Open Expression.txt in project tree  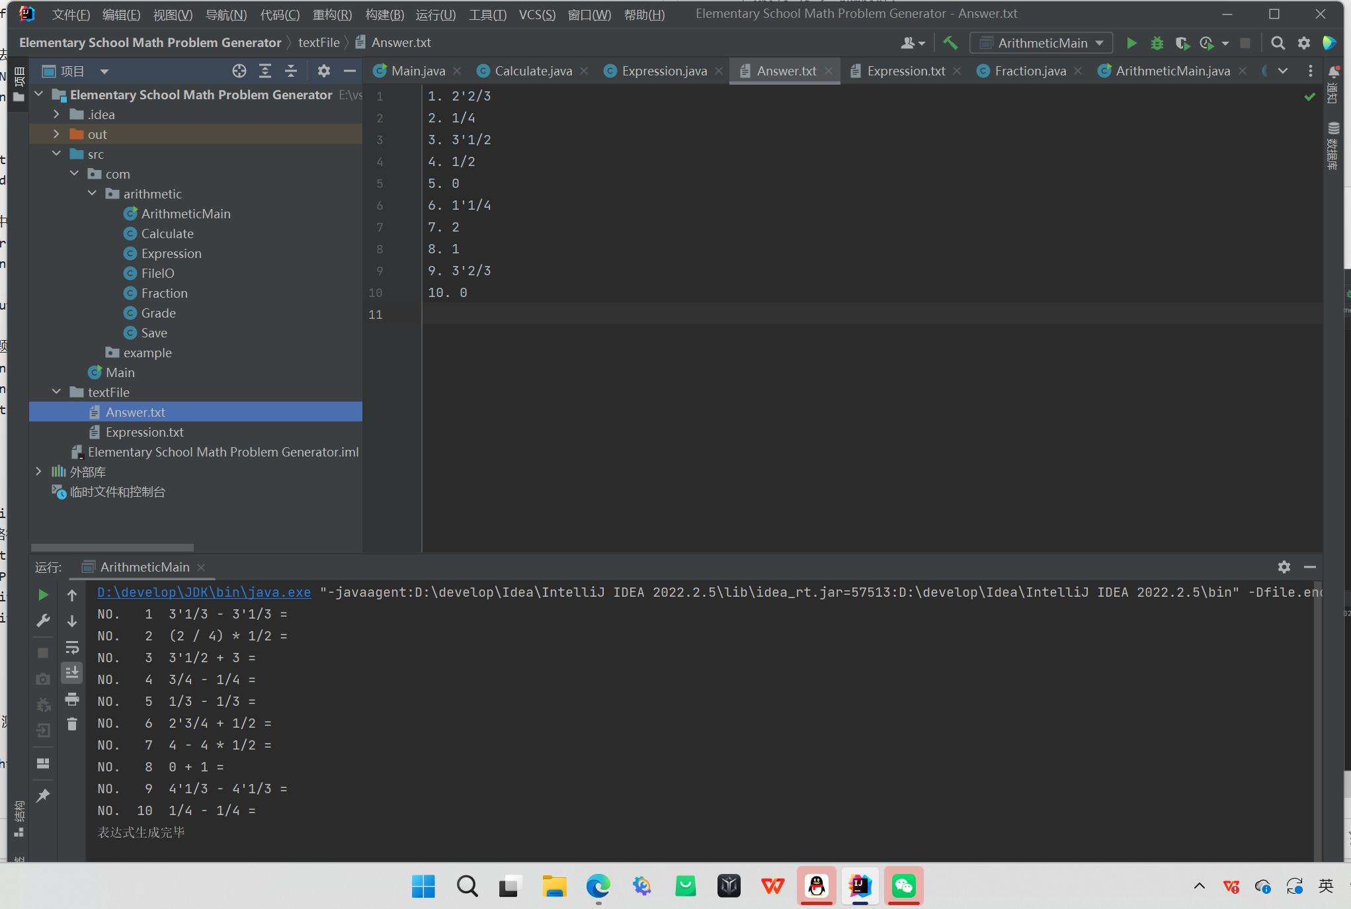[144, 432]
